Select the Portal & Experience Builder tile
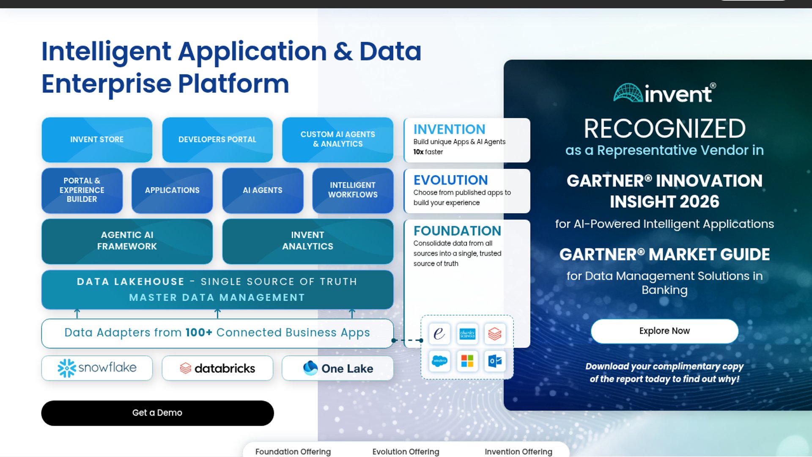Viewport: 812px width, 457px height. [82, 190]
